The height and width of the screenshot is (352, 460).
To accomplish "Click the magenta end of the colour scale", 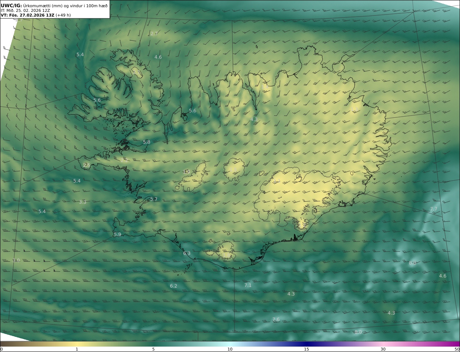I will pyautogui.click(x=454, y=344).
